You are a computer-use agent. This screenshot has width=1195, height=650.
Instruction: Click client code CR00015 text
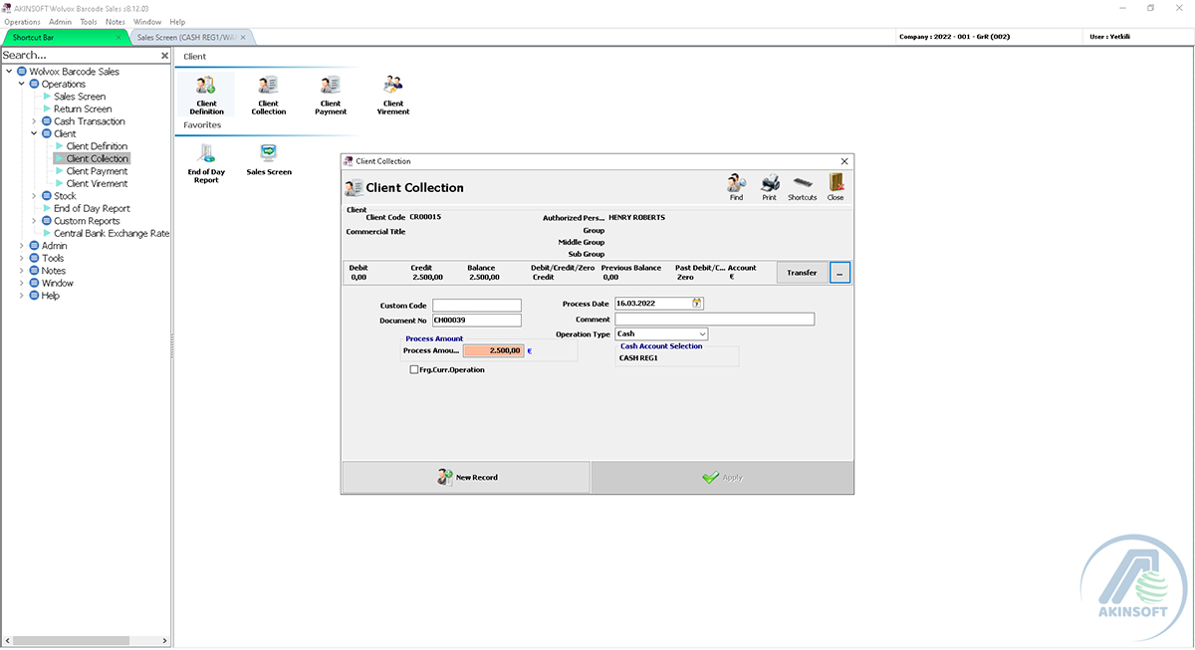(425, 217)
